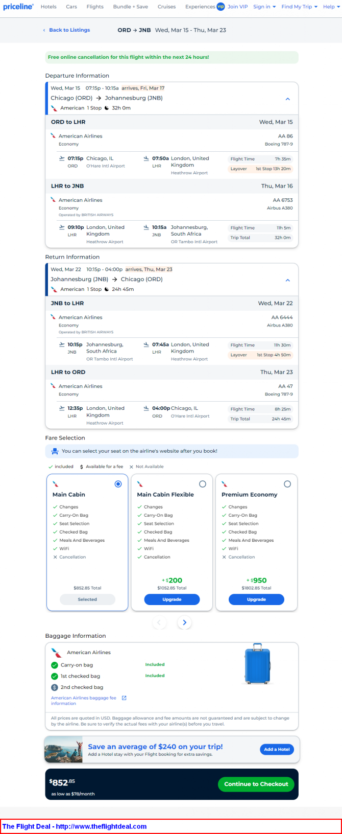Click takeoff plane icon at 09:10p London
Viewport: 342px width, 834px height.
point(62,227)
